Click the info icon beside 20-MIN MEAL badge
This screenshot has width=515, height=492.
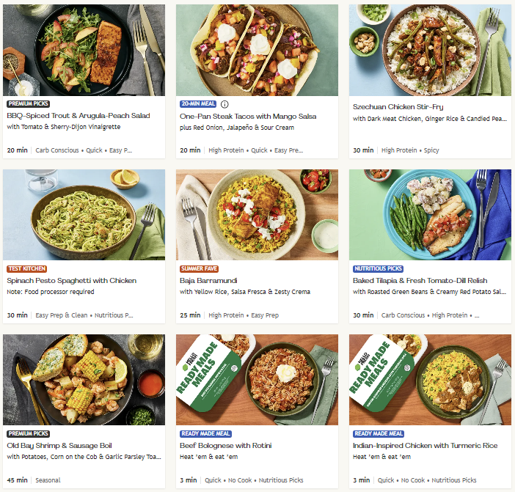224,104
